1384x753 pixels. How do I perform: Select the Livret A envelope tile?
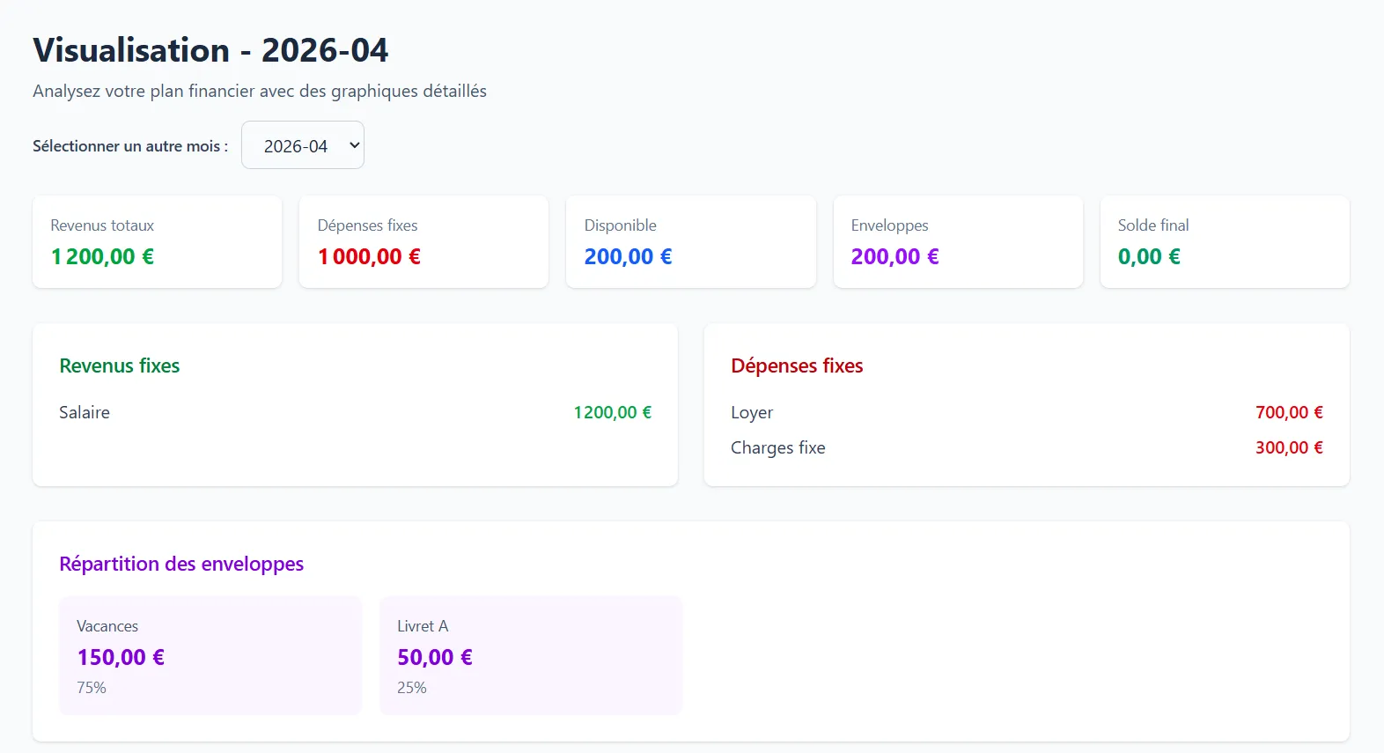(530, 655)
